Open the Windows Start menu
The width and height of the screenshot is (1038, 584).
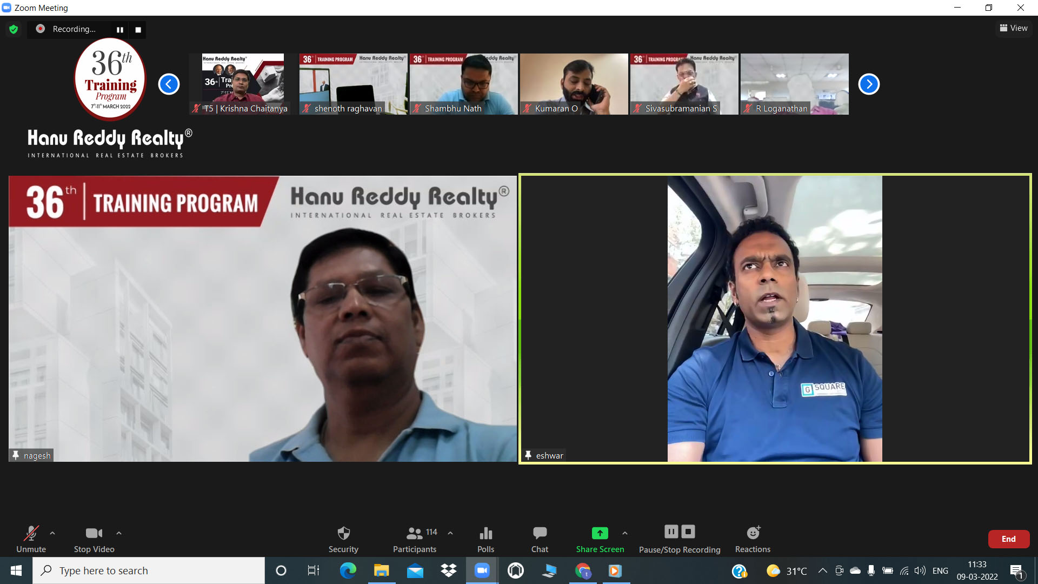click(16, 570)
